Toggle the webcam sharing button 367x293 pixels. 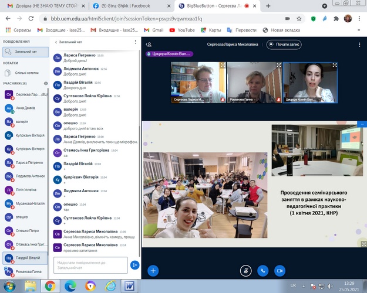pyautogui.click(x=280, y=271)
